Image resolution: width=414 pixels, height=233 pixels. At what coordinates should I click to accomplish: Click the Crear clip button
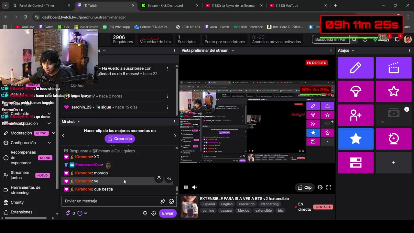pyautogui.click(x=120, y=139)
